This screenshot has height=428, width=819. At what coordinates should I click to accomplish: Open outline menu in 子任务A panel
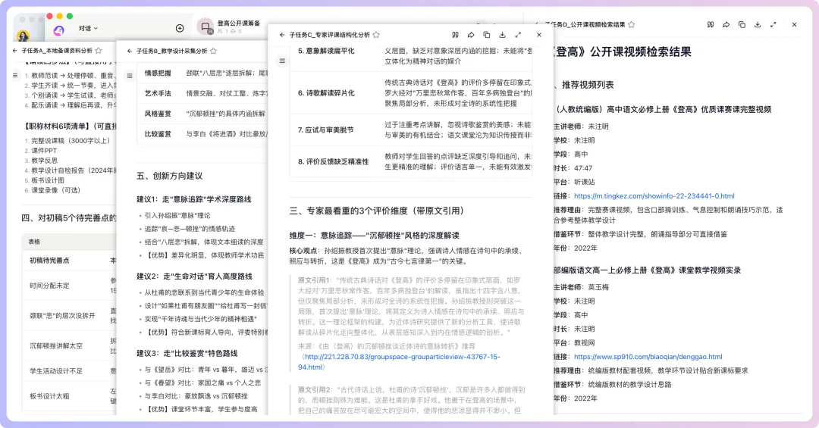[x=15, y=76]
